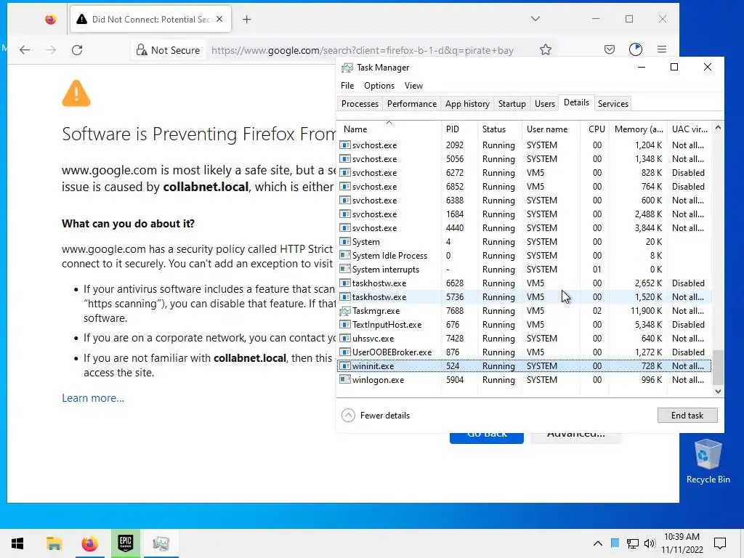This screenshot has width=744, height=558.
Task: Select UserOOBEBroker.exe process row
Action: point(525,352)
